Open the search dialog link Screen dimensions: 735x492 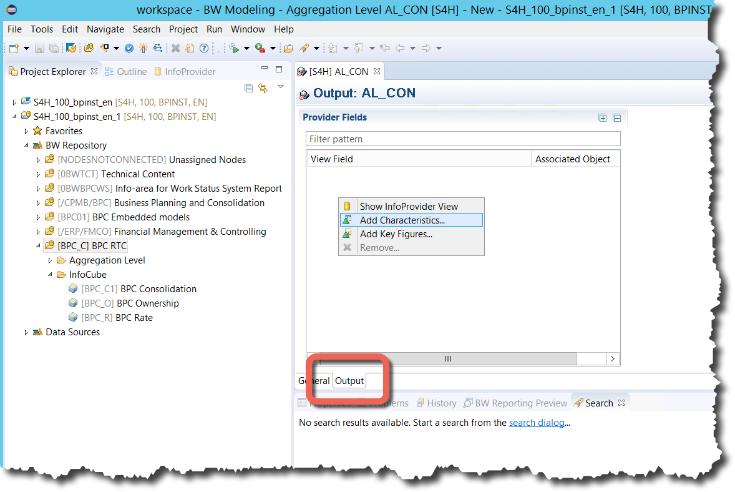[537, 423]
